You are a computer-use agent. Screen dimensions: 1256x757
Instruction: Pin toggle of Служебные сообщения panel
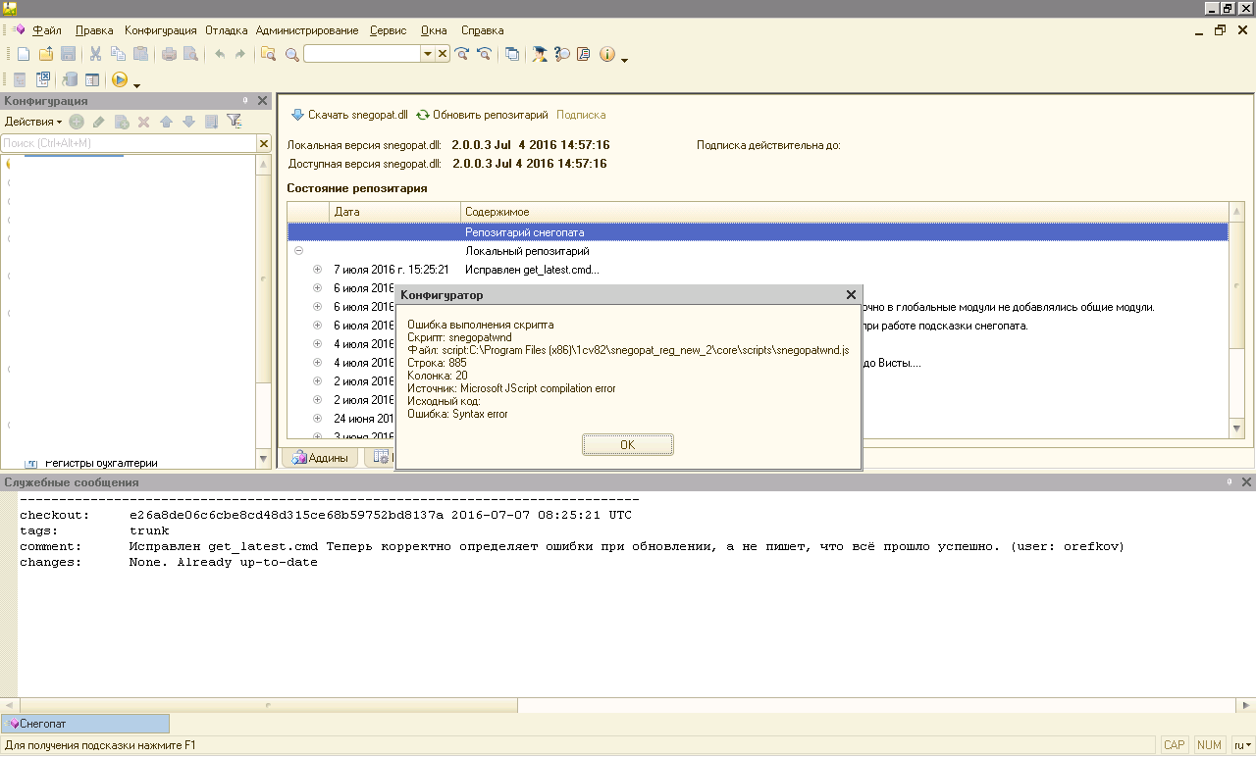coord(1229,482)
